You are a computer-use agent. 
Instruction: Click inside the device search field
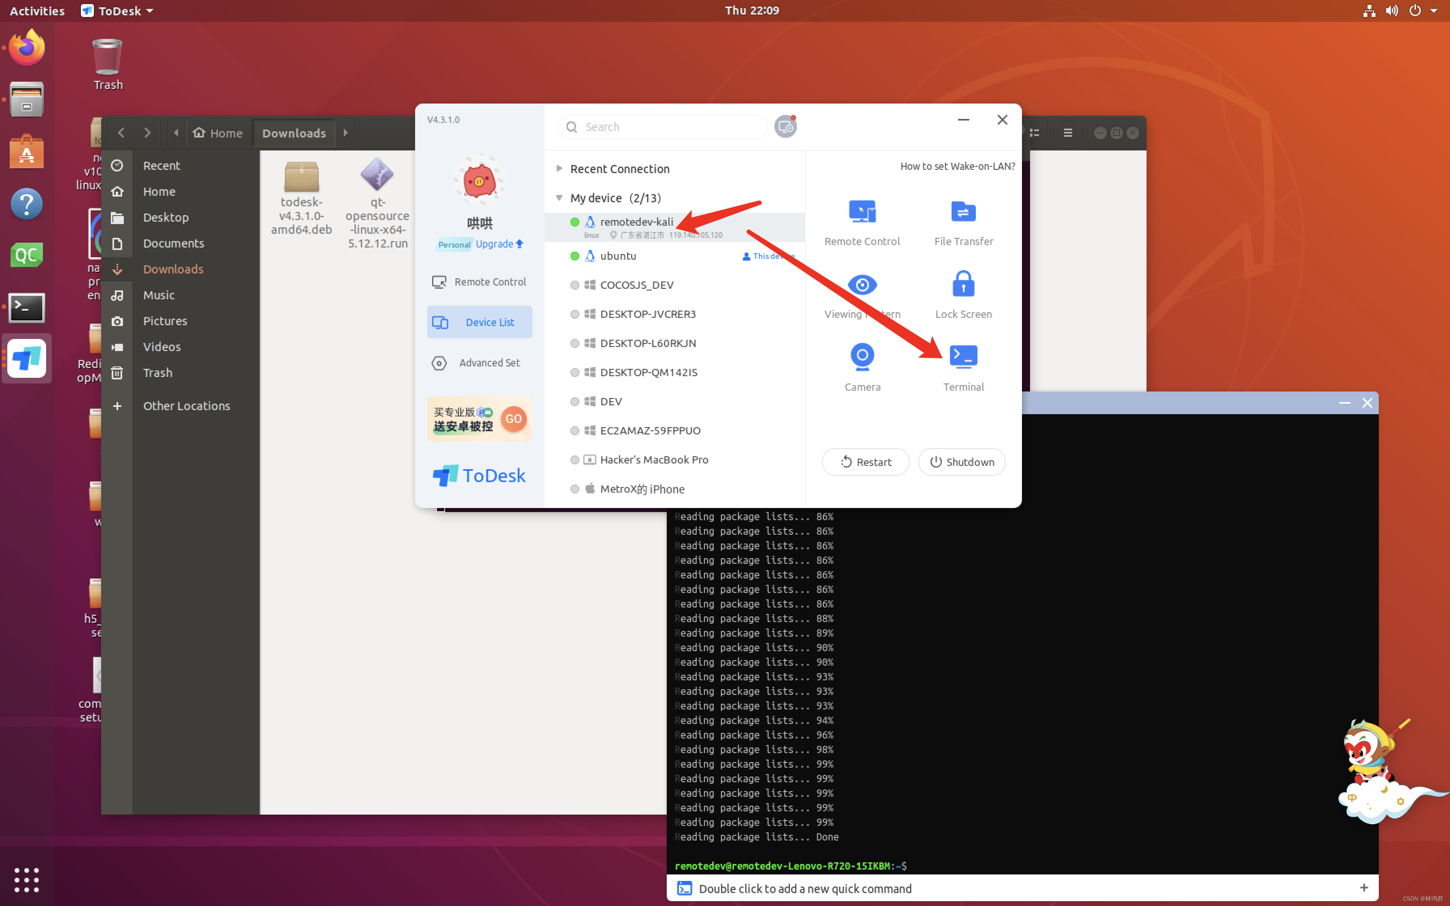(662, 127)
